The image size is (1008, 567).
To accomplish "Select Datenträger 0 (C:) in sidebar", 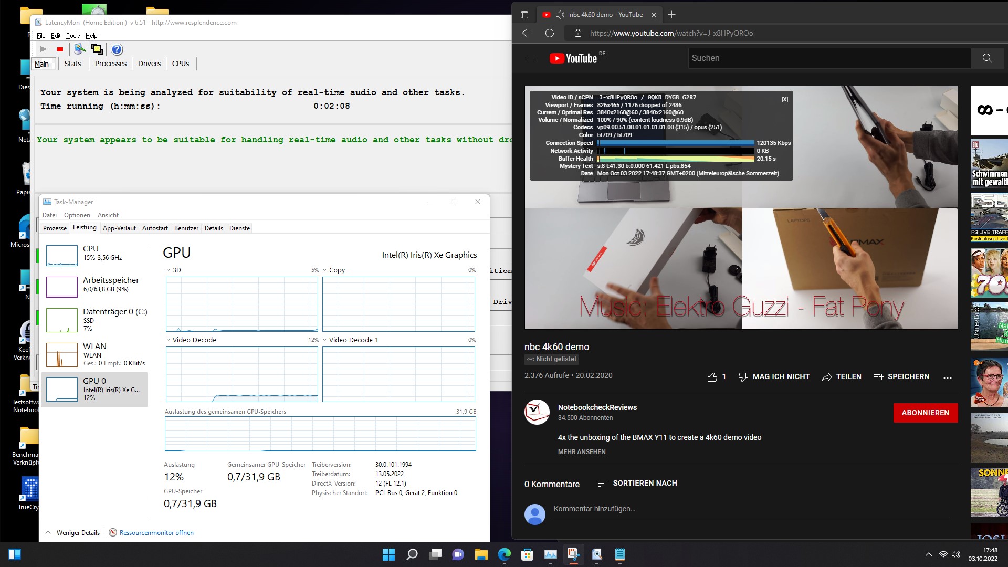I will point(94,320).
